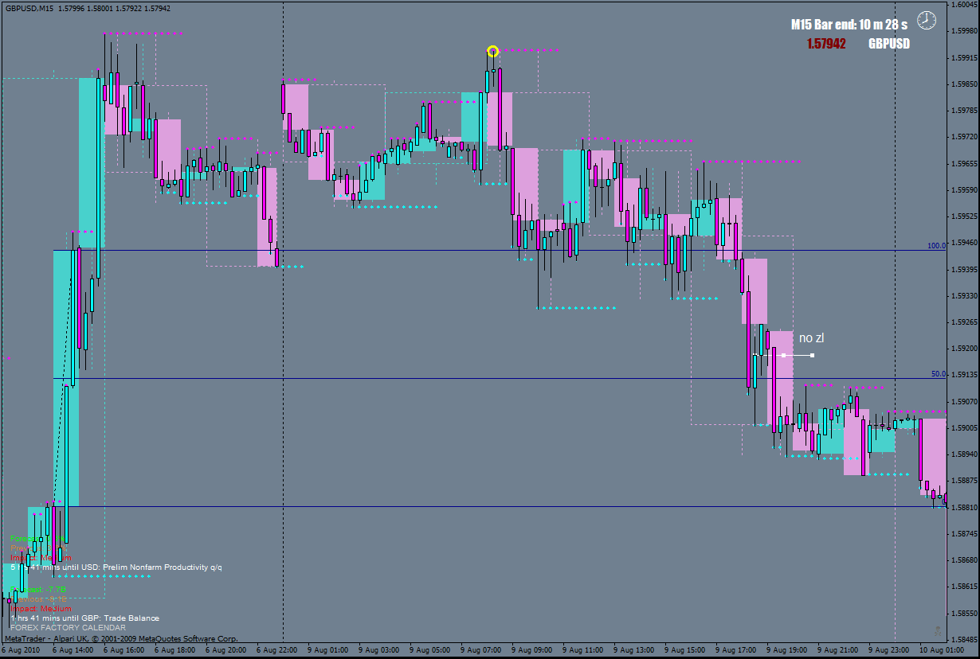The width and height of the screenshot is (980, 659).
Task: Click '6 Aug 18:00' on the time axis
Action: click(174, 649)
